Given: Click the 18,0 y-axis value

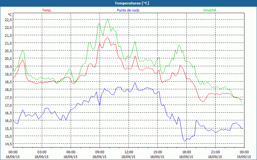Looking at the screenshot, I should (x=8, y=90).
